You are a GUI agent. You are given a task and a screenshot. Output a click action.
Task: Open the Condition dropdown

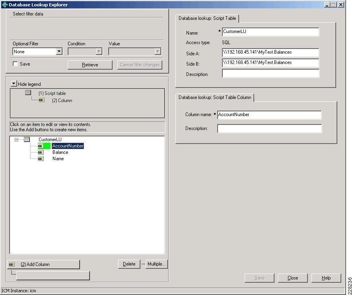pyautogui.click(x=99, y=52)
